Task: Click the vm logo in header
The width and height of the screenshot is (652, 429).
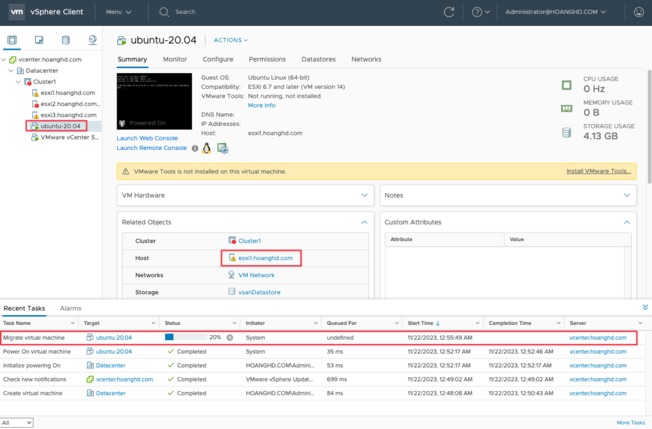Action: tap(17, 12)
